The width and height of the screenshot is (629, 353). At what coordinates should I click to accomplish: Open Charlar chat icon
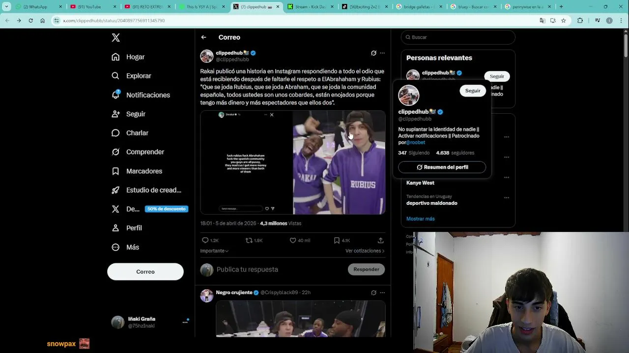click(x=115, y=133)
